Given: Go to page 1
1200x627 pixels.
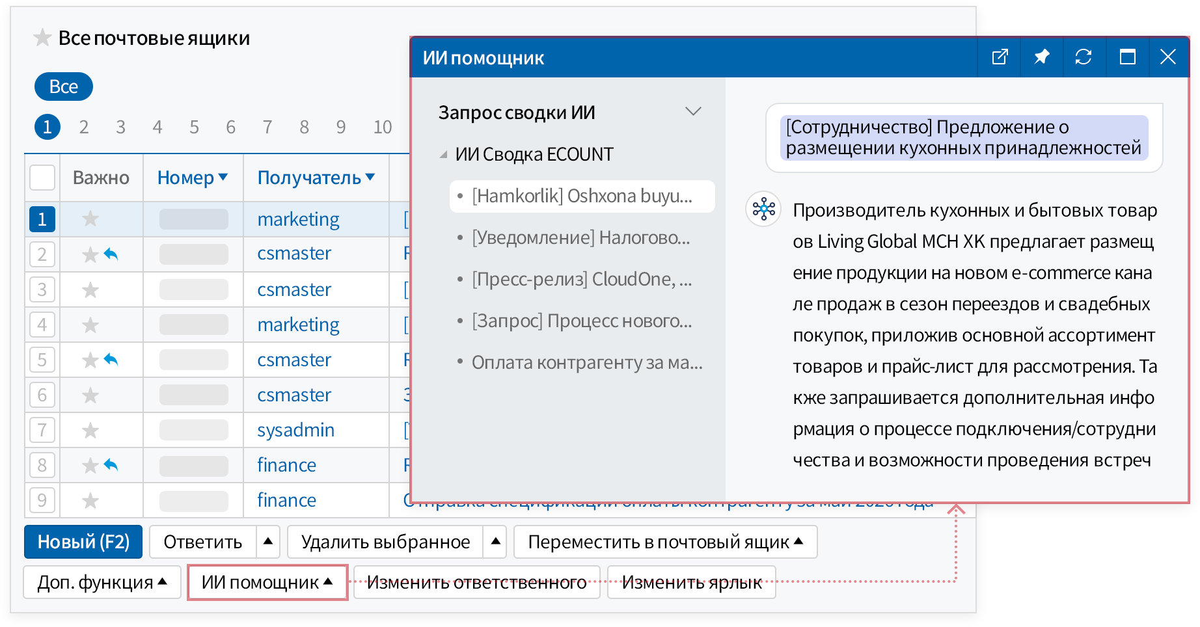Looking at the screenshot, I should (x=48, y=127).
